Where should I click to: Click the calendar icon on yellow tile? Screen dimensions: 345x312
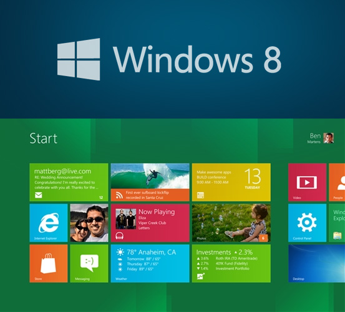tap(200, 195)
